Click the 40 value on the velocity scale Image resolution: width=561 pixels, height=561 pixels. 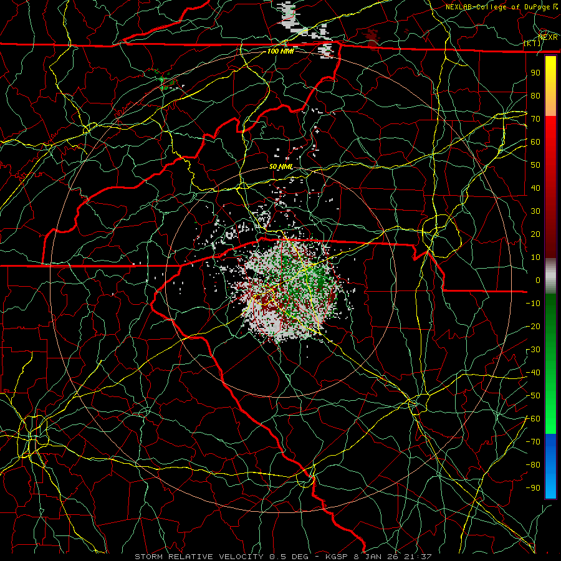(535, 188)
